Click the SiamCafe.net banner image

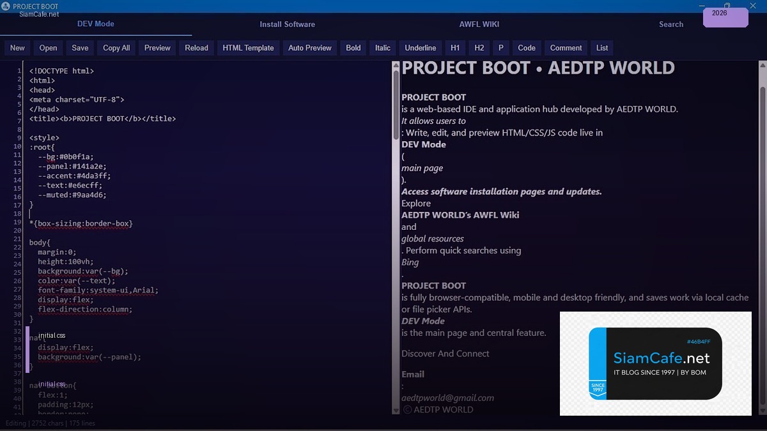pyautogui.click(x=655, y=364)
